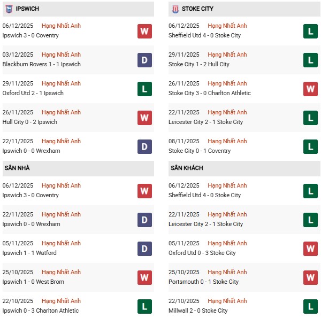Select the SÂN KHÁCH section header
The image size is (321, 318).
click(187, 168)
